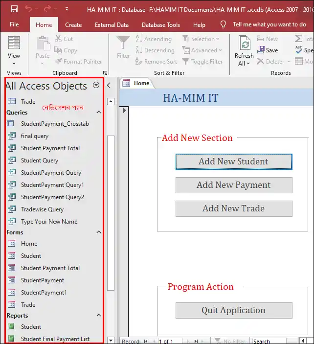Collapse the Queries group

point(99,113)
